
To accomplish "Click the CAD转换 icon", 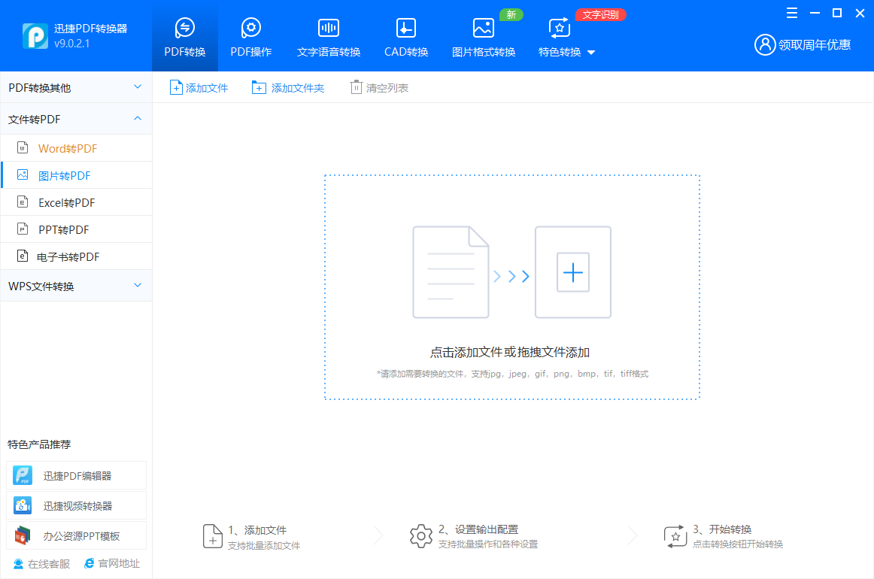I will [x=406, y=27].
